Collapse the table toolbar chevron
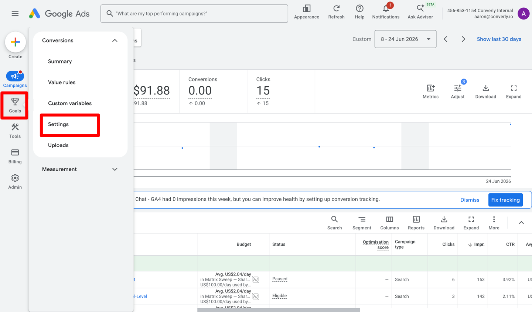Screen dimensions: 532x312 [x=521, y=222]
